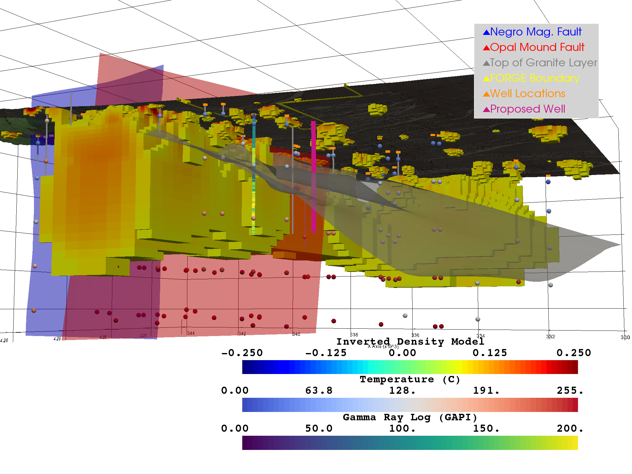Click the blue triangle beside Negro Mag. Fault
The image size is (632, 474).
click(x=486, y=32)
